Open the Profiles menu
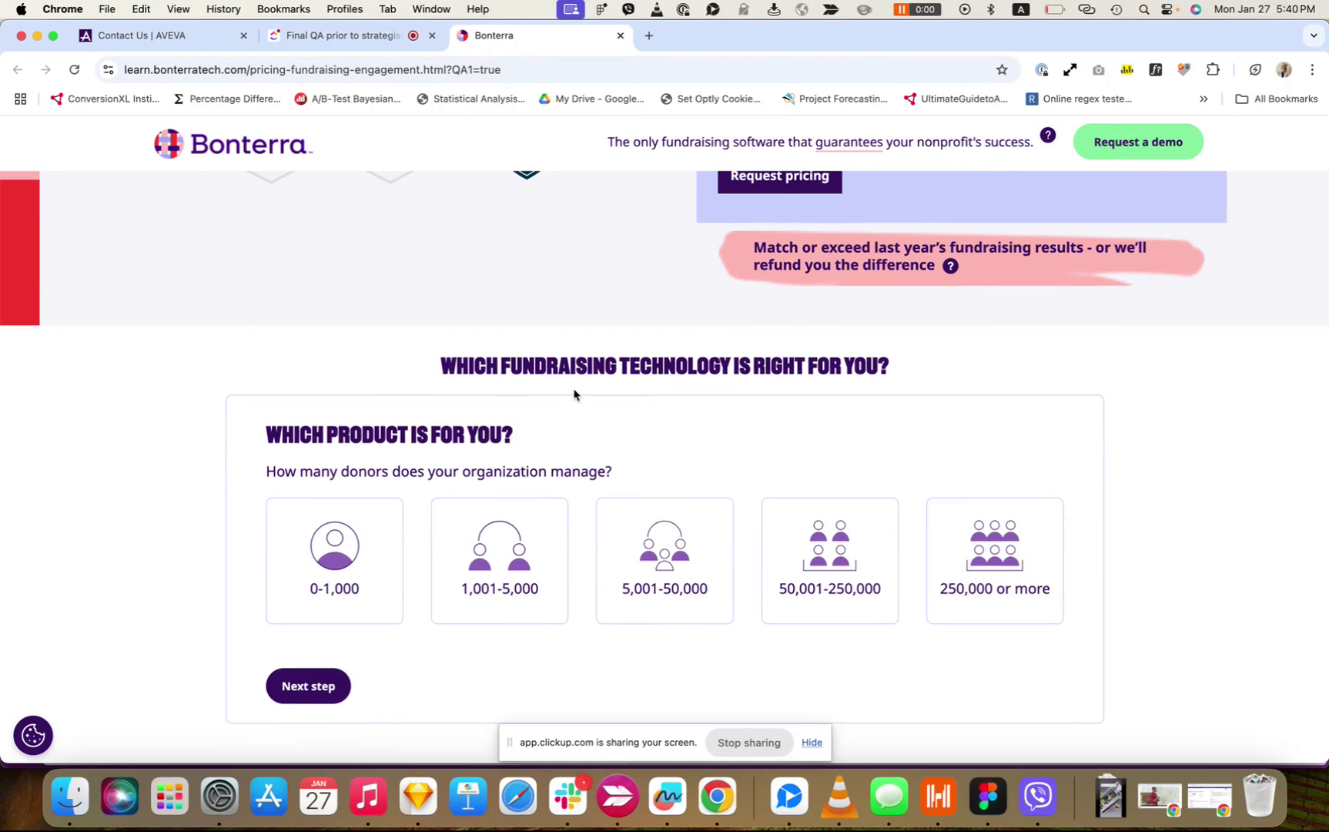 (x=344, y=9)
